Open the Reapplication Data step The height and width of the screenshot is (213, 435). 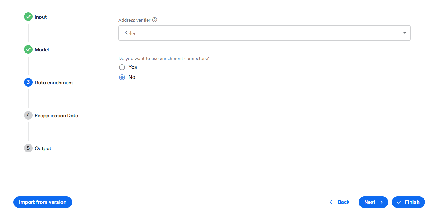pos(56,116)
